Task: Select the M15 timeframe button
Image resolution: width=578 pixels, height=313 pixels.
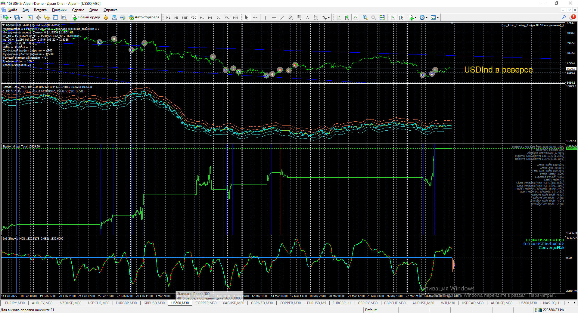Action: point(185,17)
